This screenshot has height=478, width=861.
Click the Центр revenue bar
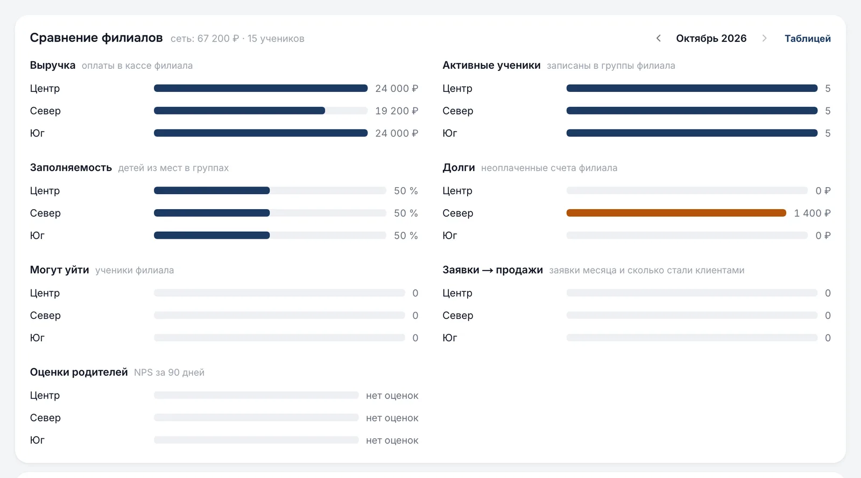[x=260, y=88]
